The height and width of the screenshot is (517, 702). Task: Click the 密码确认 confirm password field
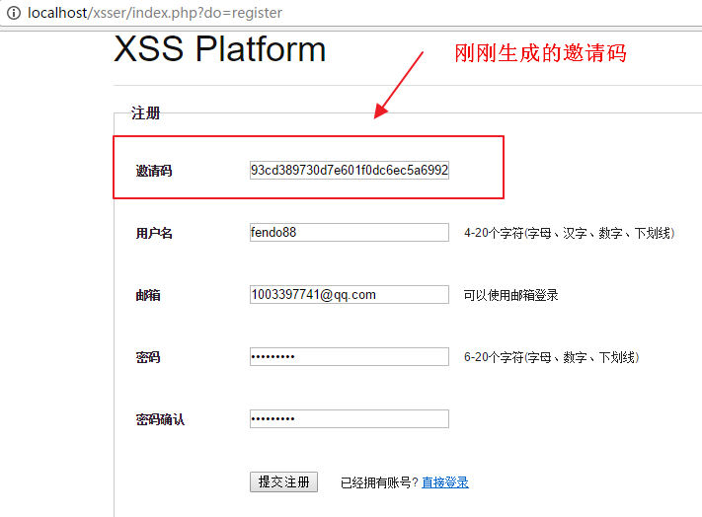click(350, 419)
